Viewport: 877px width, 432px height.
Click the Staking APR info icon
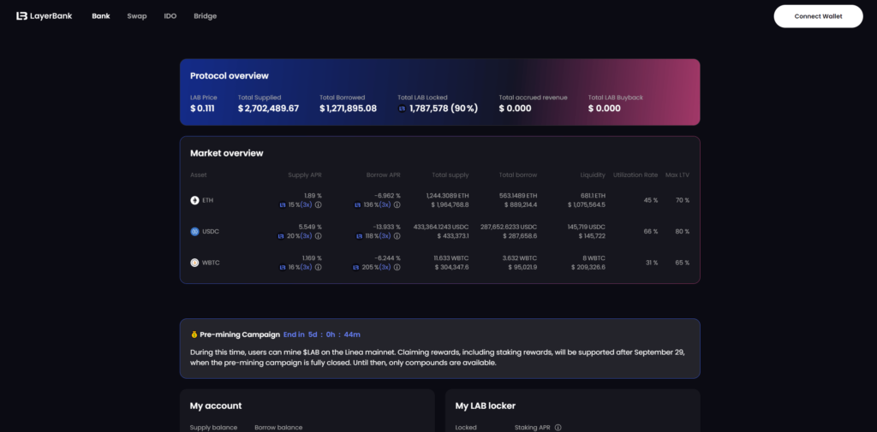tap(558, 428)
